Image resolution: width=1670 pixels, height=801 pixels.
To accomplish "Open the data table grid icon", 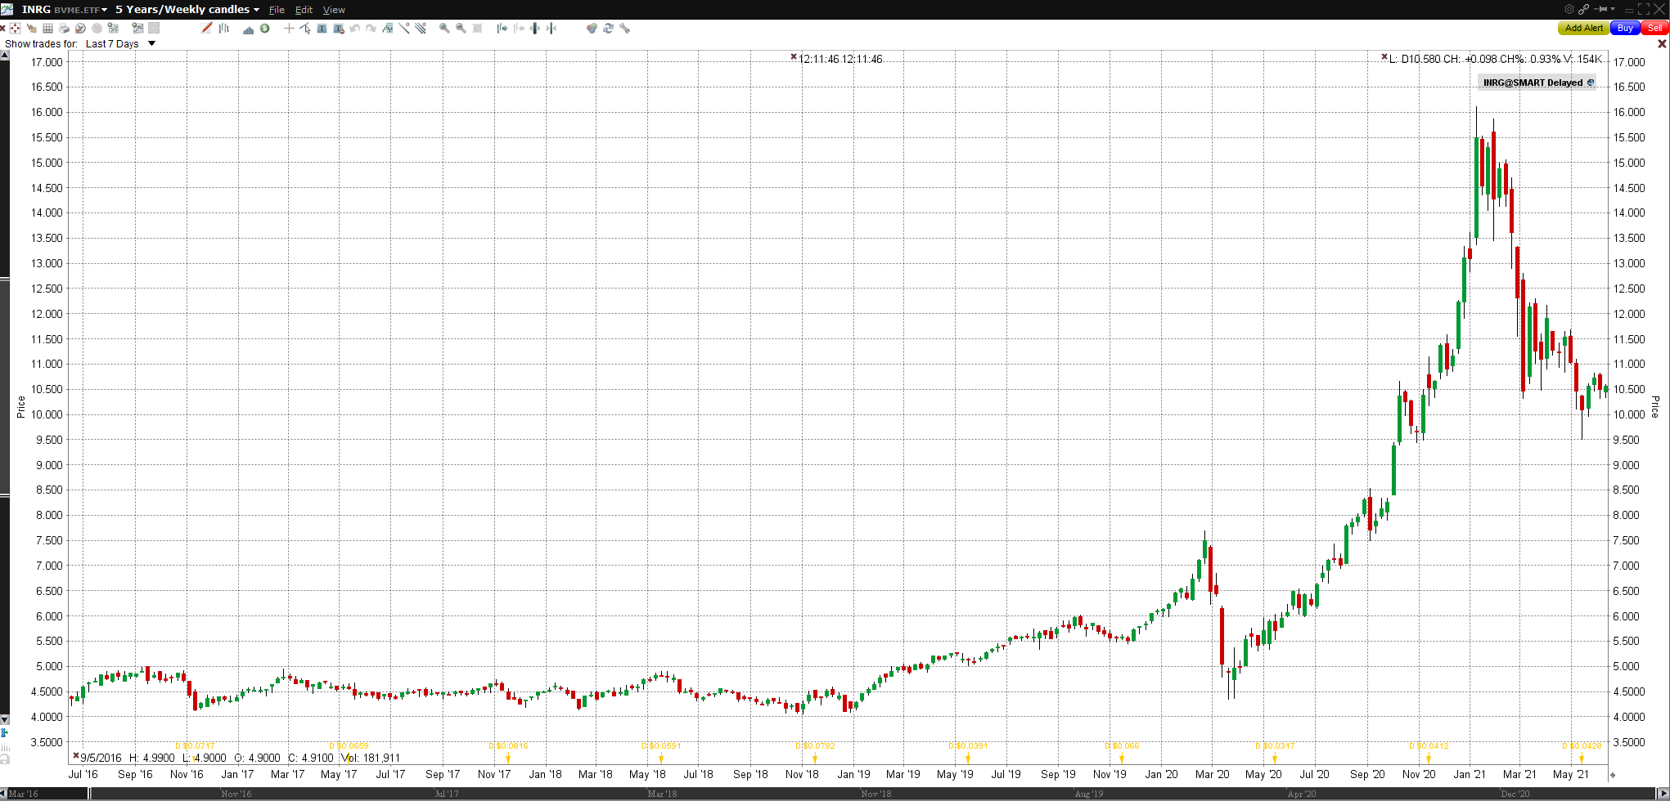I will [x=47, y=28].
